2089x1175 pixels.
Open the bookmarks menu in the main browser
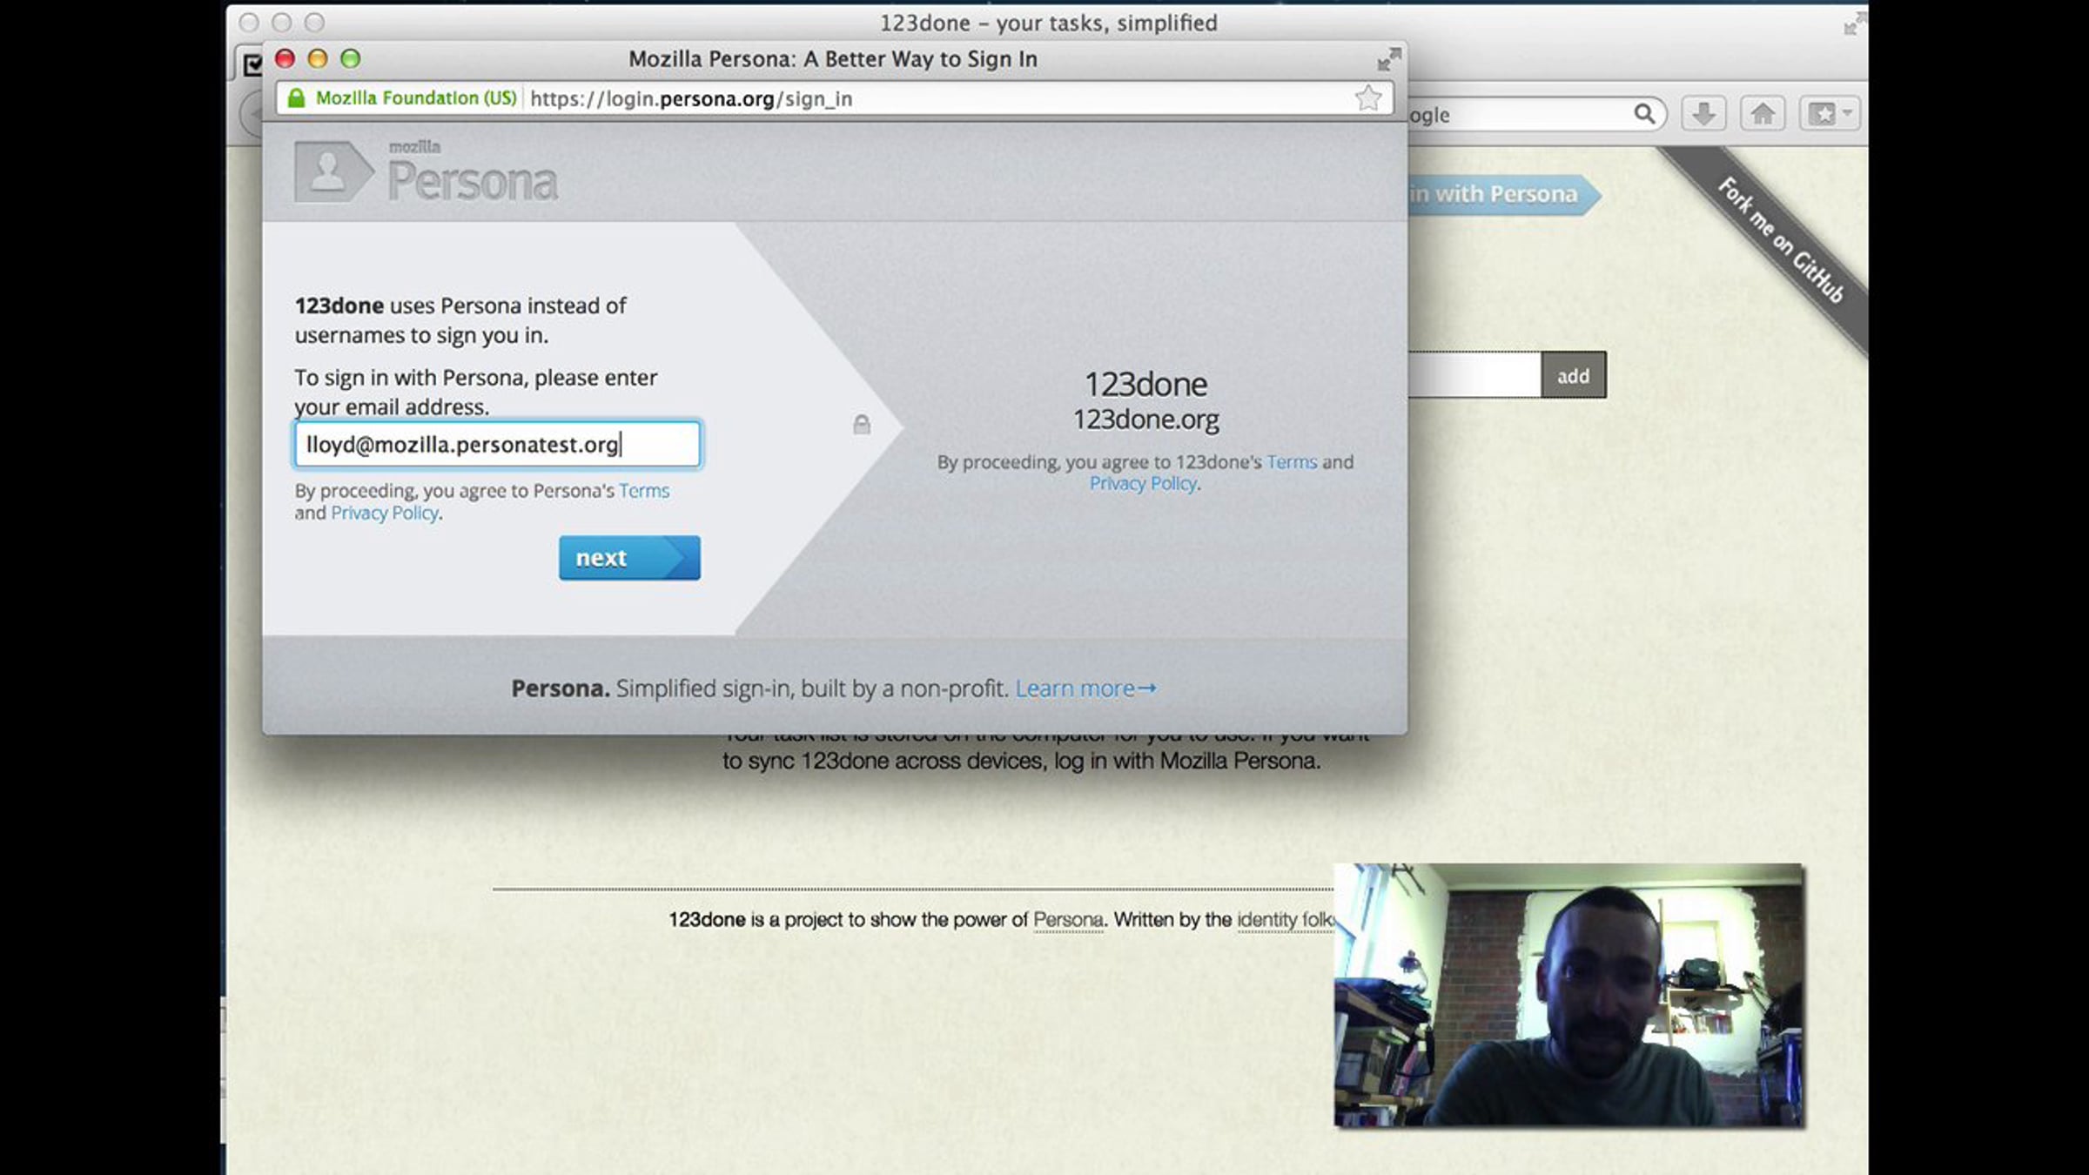(x=1830, y=114)
